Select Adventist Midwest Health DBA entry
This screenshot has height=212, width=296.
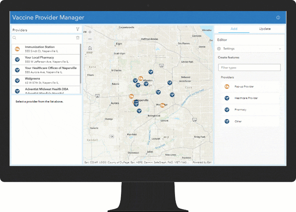pos(46,90)
